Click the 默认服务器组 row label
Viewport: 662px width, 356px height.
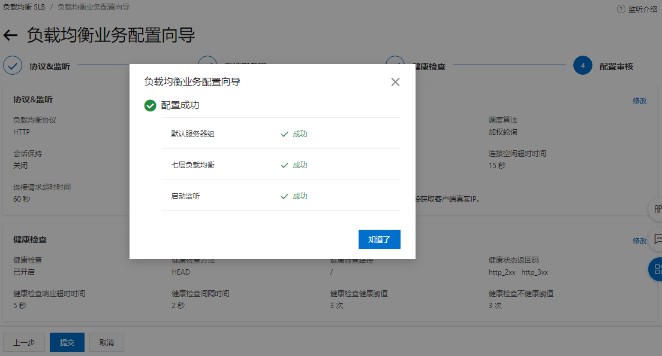[192, 134]
